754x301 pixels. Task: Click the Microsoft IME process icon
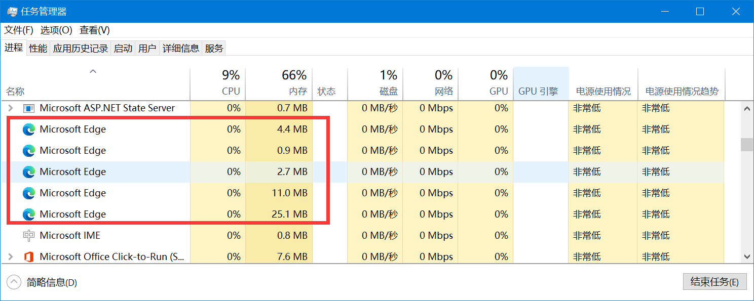coord(29,235)
